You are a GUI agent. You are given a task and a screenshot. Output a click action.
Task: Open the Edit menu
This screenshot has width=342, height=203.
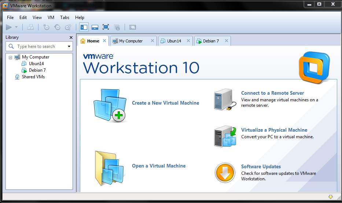click(x=23, y=18)
